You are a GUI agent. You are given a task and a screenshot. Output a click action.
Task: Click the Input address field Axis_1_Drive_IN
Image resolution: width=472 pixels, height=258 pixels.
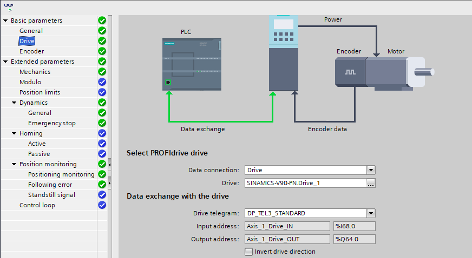287,226
